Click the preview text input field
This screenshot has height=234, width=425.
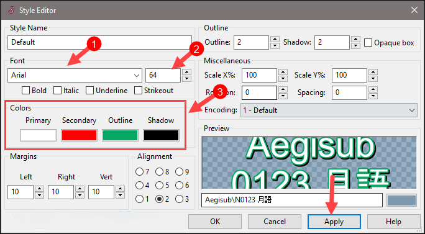[292, 200]
